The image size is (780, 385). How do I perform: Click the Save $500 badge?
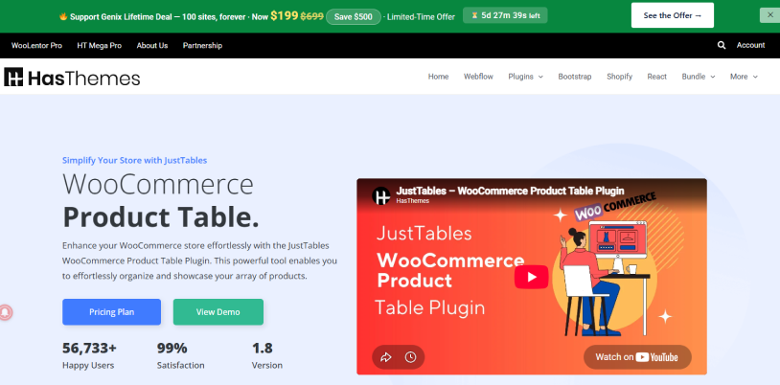click(354, 16)
